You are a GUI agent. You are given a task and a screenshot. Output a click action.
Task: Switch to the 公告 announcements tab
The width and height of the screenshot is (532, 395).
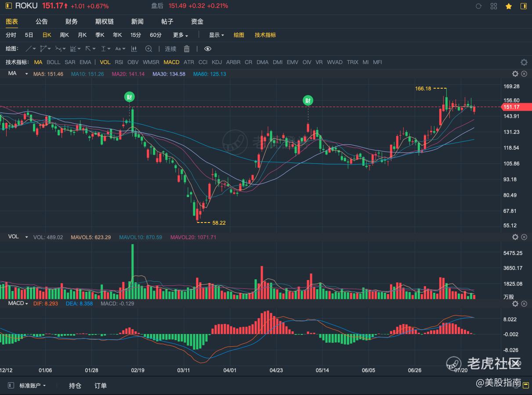42,22
